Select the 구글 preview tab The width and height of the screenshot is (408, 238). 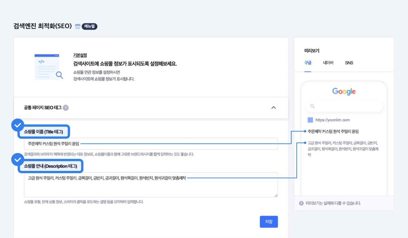click(308, 63)
